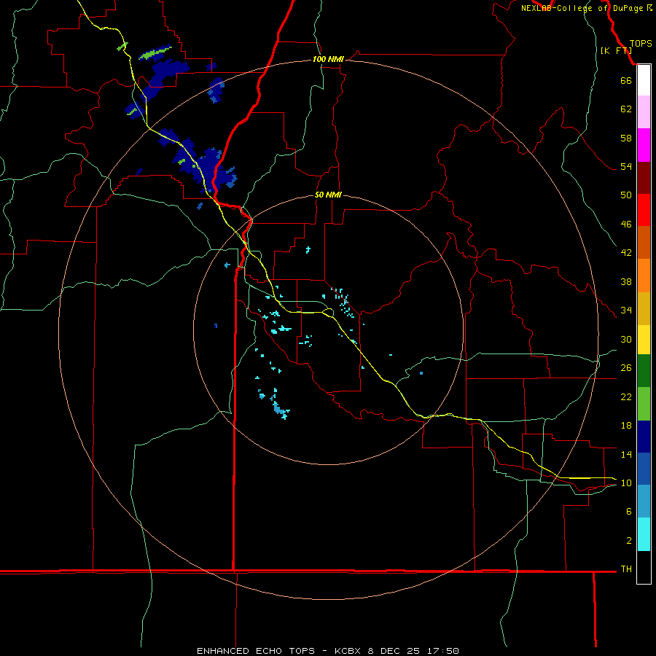Screen dimensions: 656x656
Task: Click the legend value 2
Action: point(629,540)
